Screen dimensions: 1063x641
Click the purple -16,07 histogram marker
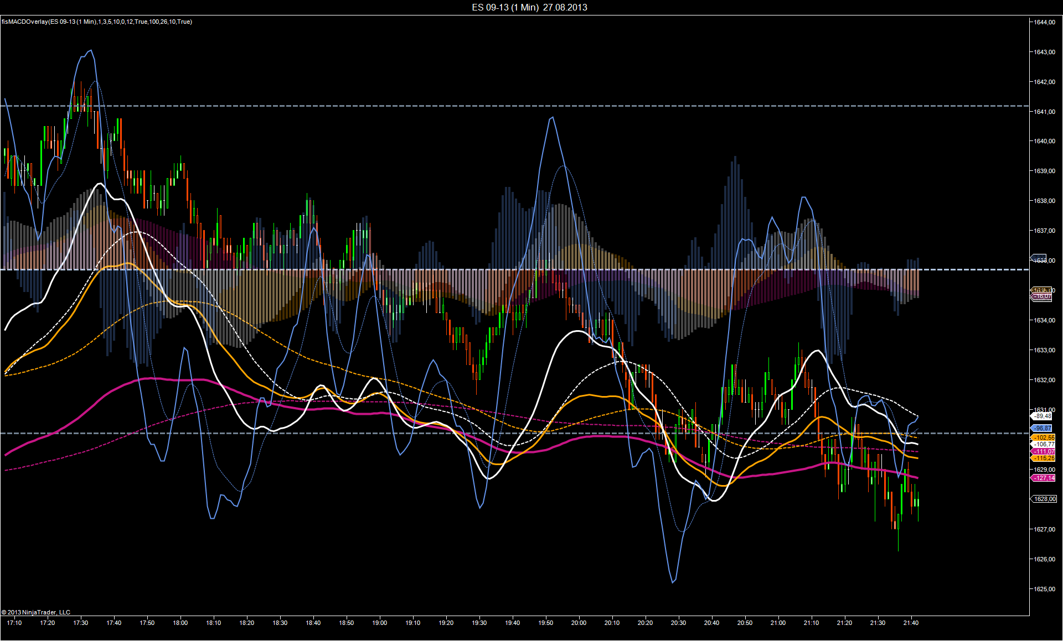[1043, 296]
